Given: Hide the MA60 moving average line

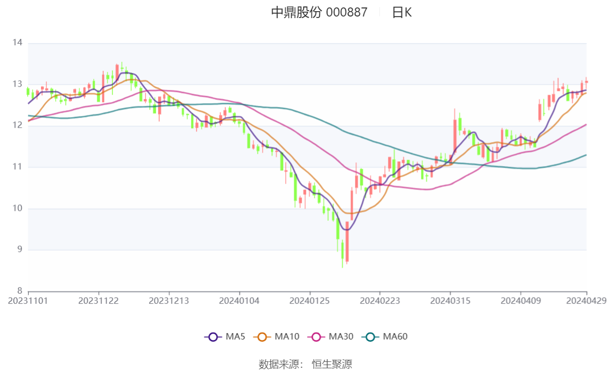Looking at the screenshot, I should click(385, 336).
